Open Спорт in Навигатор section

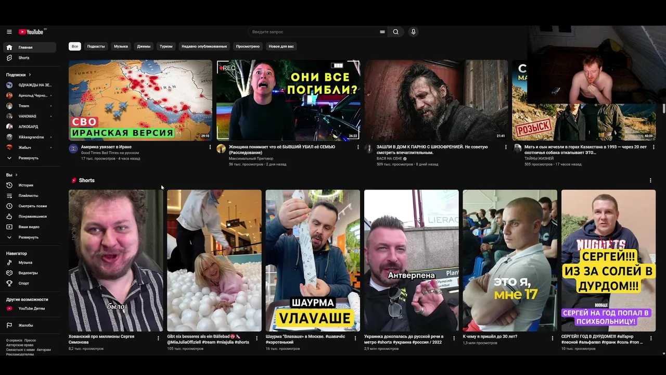30,283
